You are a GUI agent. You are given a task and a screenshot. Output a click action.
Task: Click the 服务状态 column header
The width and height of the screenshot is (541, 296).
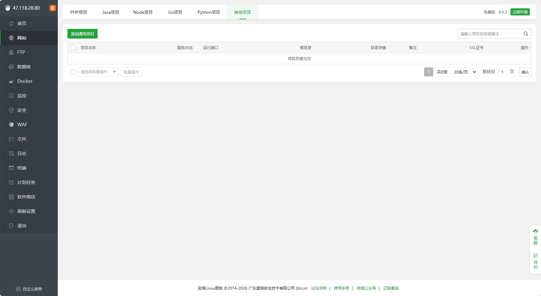tap(185, 48)
